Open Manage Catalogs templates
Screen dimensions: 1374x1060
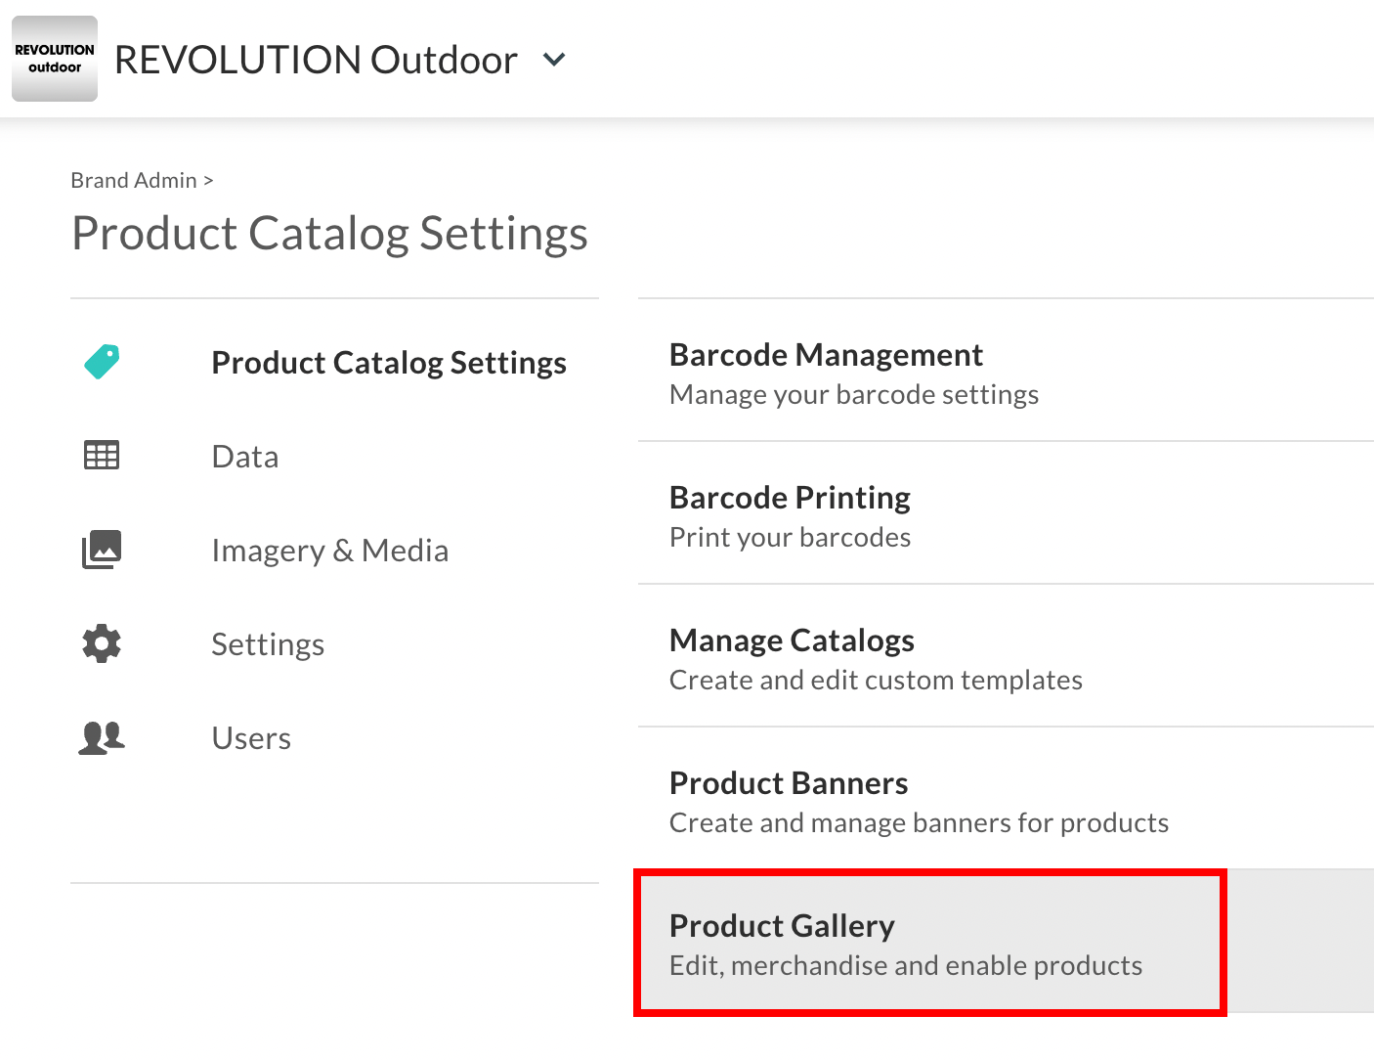point(792,657)
